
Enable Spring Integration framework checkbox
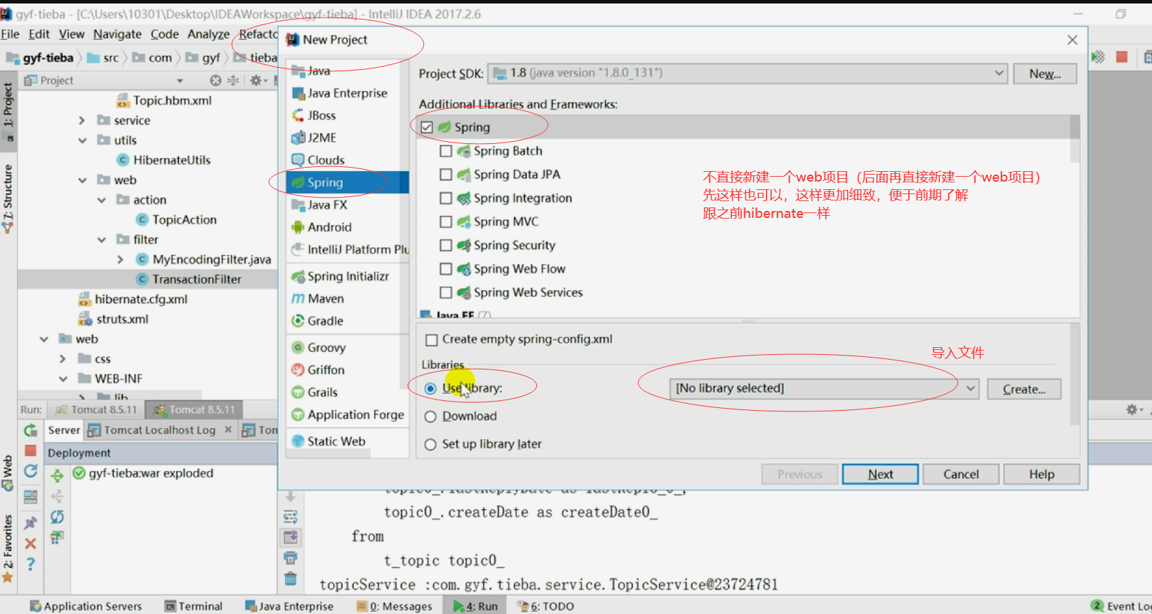pyautogui.click(x=445, y=198)
